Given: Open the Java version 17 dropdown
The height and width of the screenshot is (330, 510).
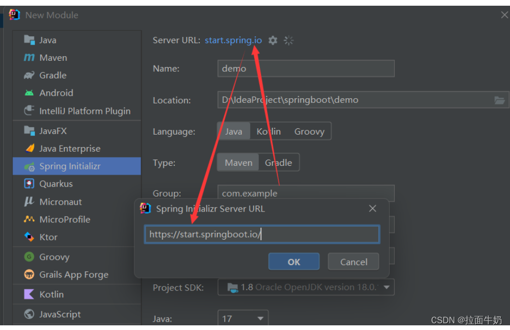Looking at the screenshot, I should pos(243,318).
